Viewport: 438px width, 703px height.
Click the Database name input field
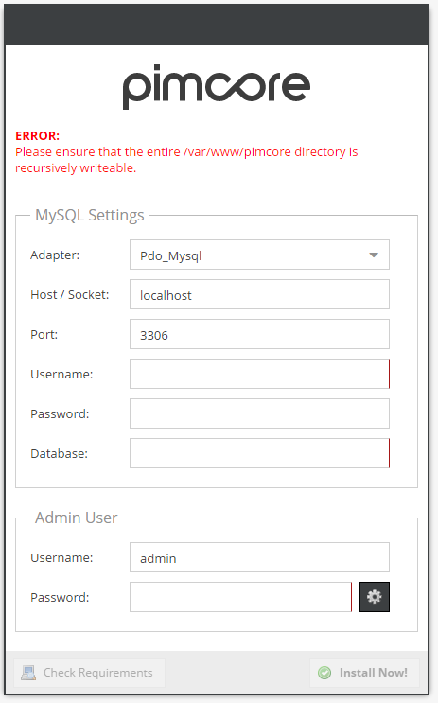pos(259,453)
